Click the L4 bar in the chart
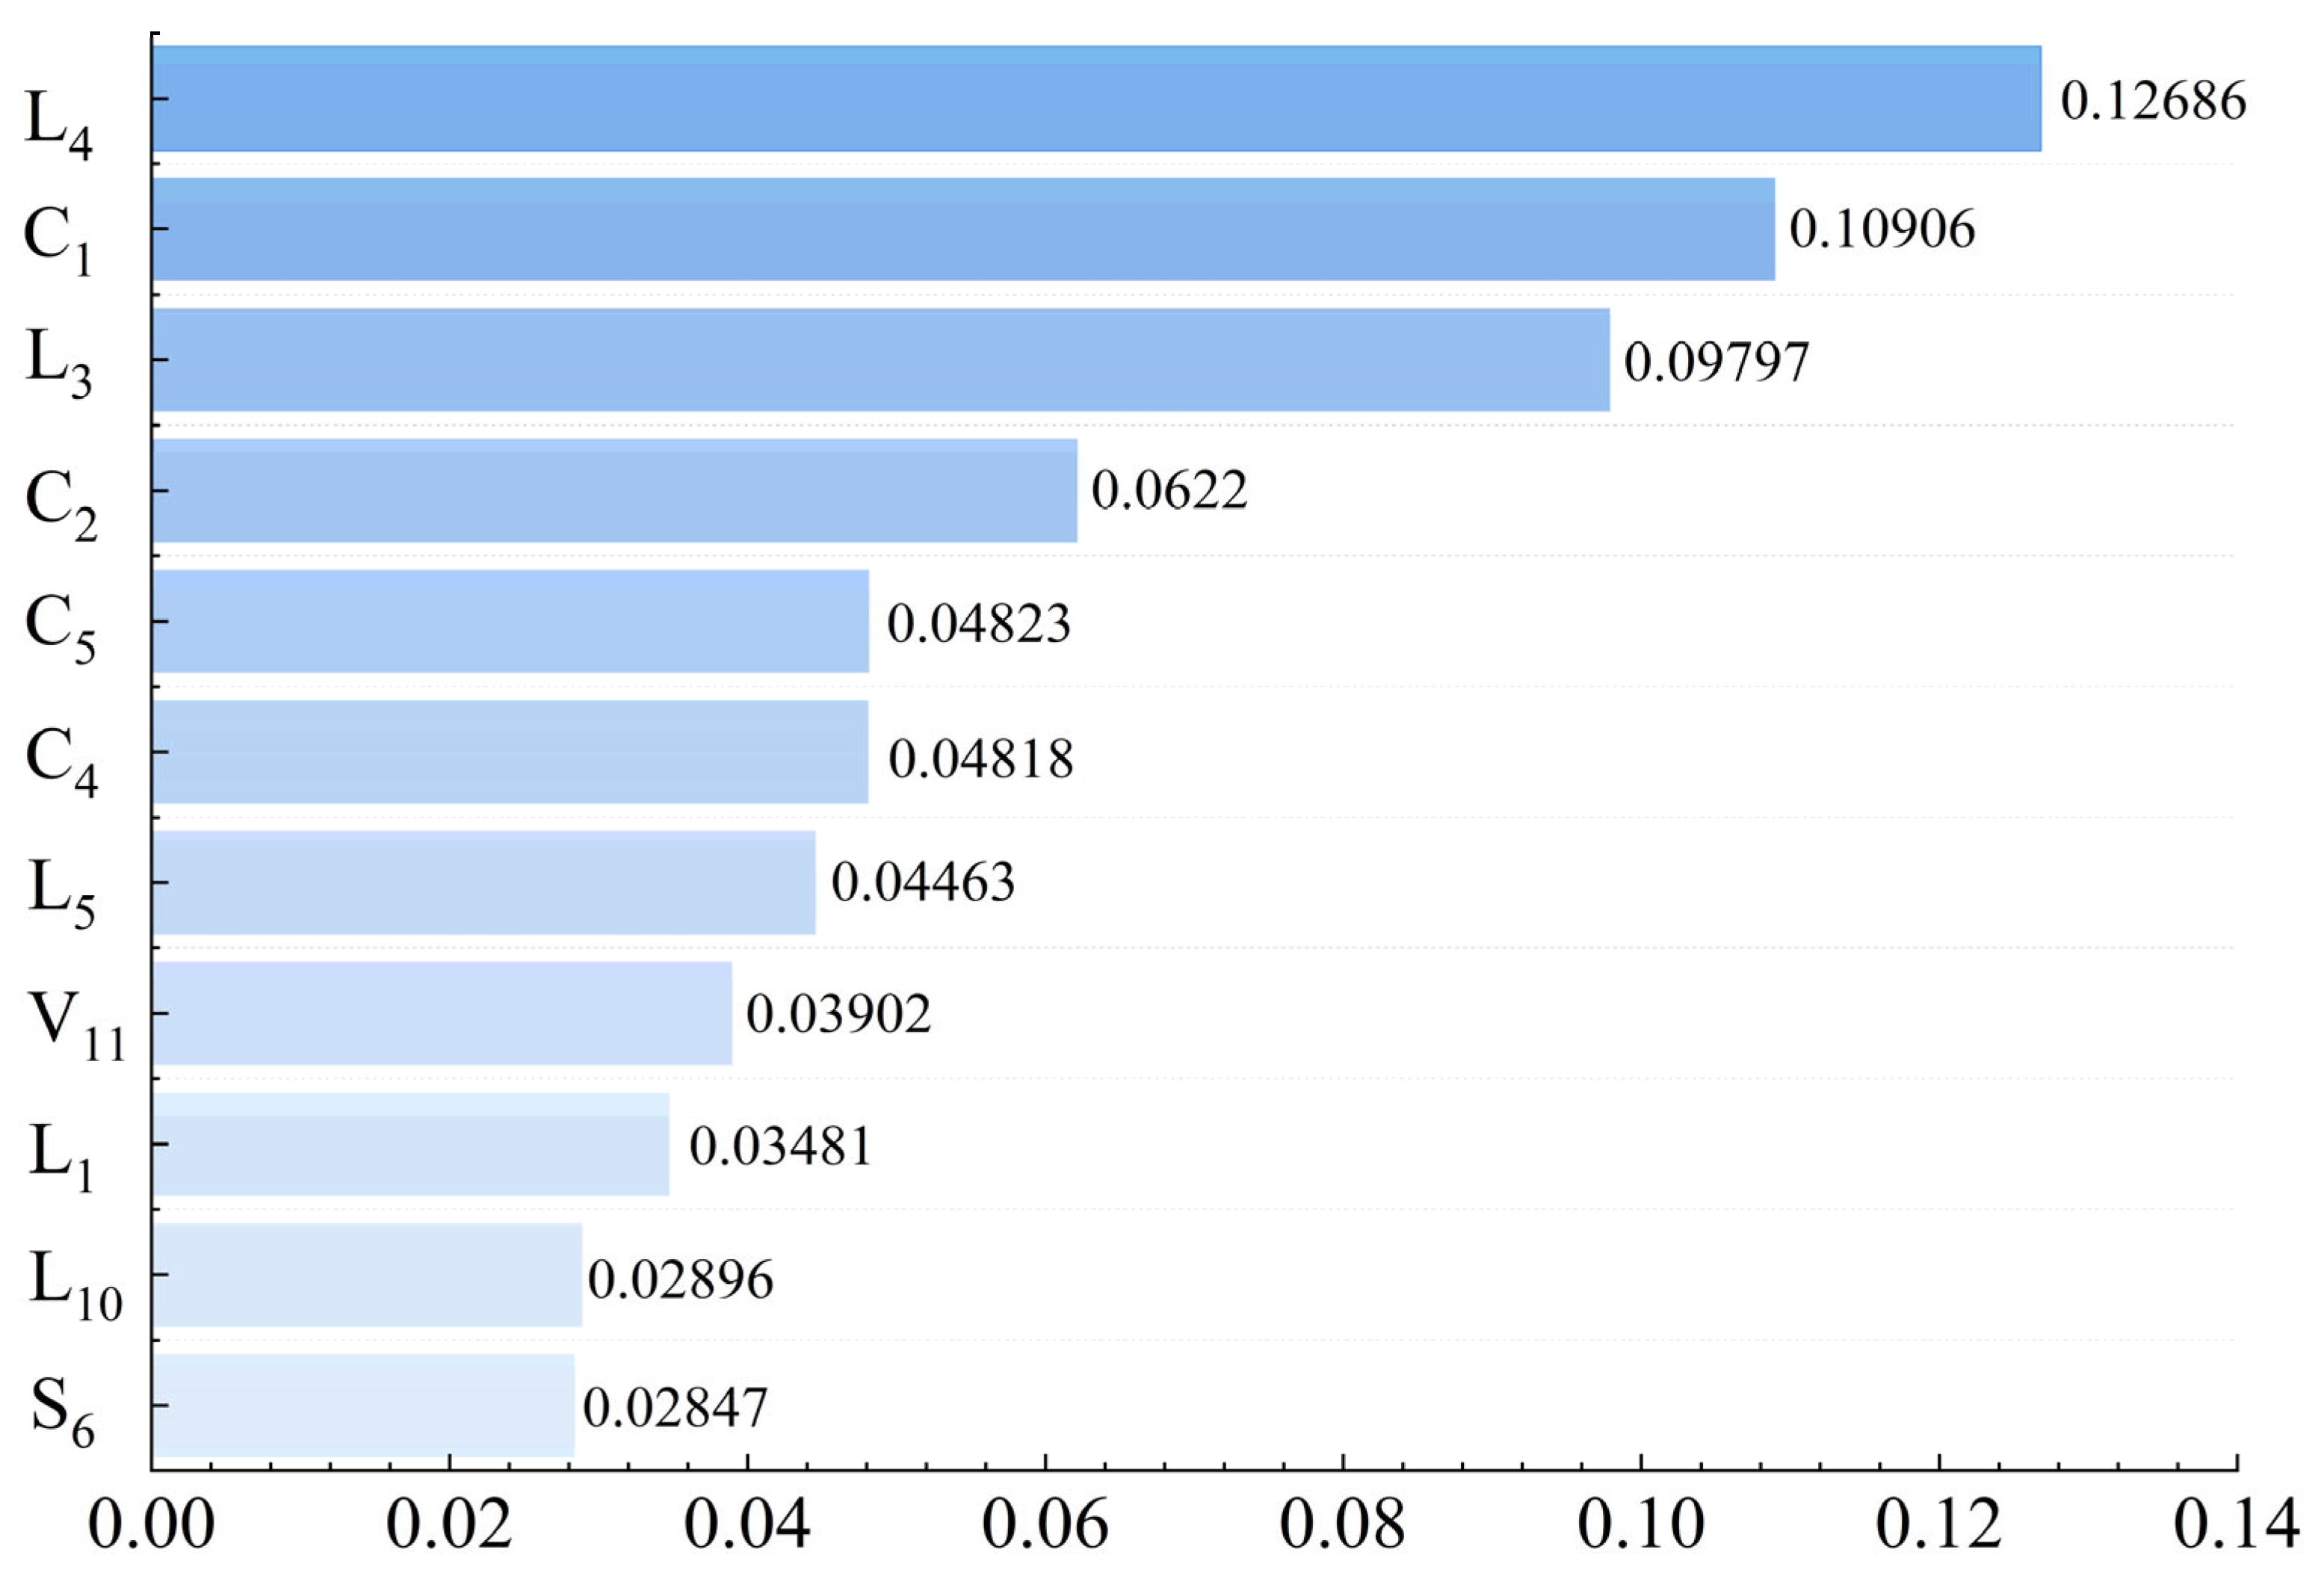 (1095, 99)
